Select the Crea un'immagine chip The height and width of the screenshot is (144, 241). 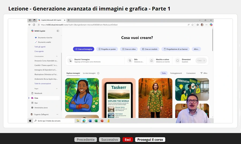84,49
